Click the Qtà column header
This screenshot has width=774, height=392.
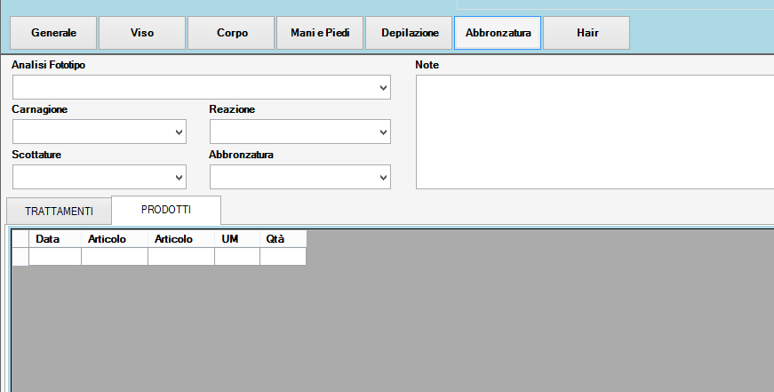pyautogui.click(x=283, y=239)
